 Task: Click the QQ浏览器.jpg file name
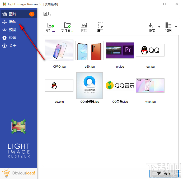click(90, 102)
